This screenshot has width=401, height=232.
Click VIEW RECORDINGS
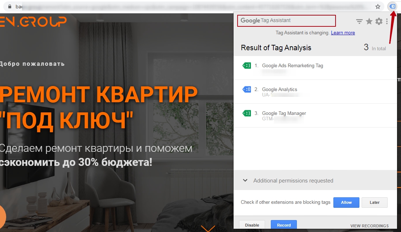(x=370, y=225)
